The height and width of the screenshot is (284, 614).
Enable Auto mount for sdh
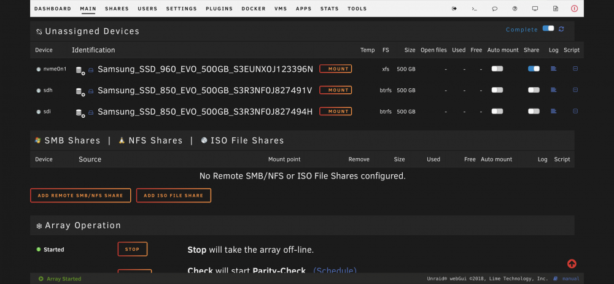pyautogui.click(x=497, y=90)
